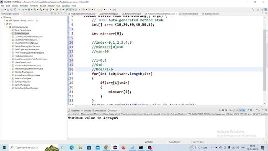Collapse the Array project node
This screenshot has width=268, height=151.
(x=2, y=17)
